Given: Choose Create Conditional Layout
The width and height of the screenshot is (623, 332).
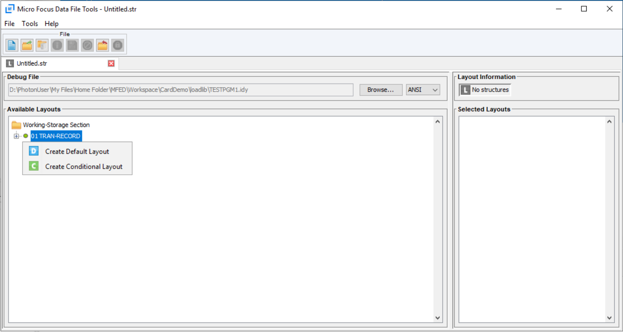Looking at the screenshot, I should (x=83, y=166).
